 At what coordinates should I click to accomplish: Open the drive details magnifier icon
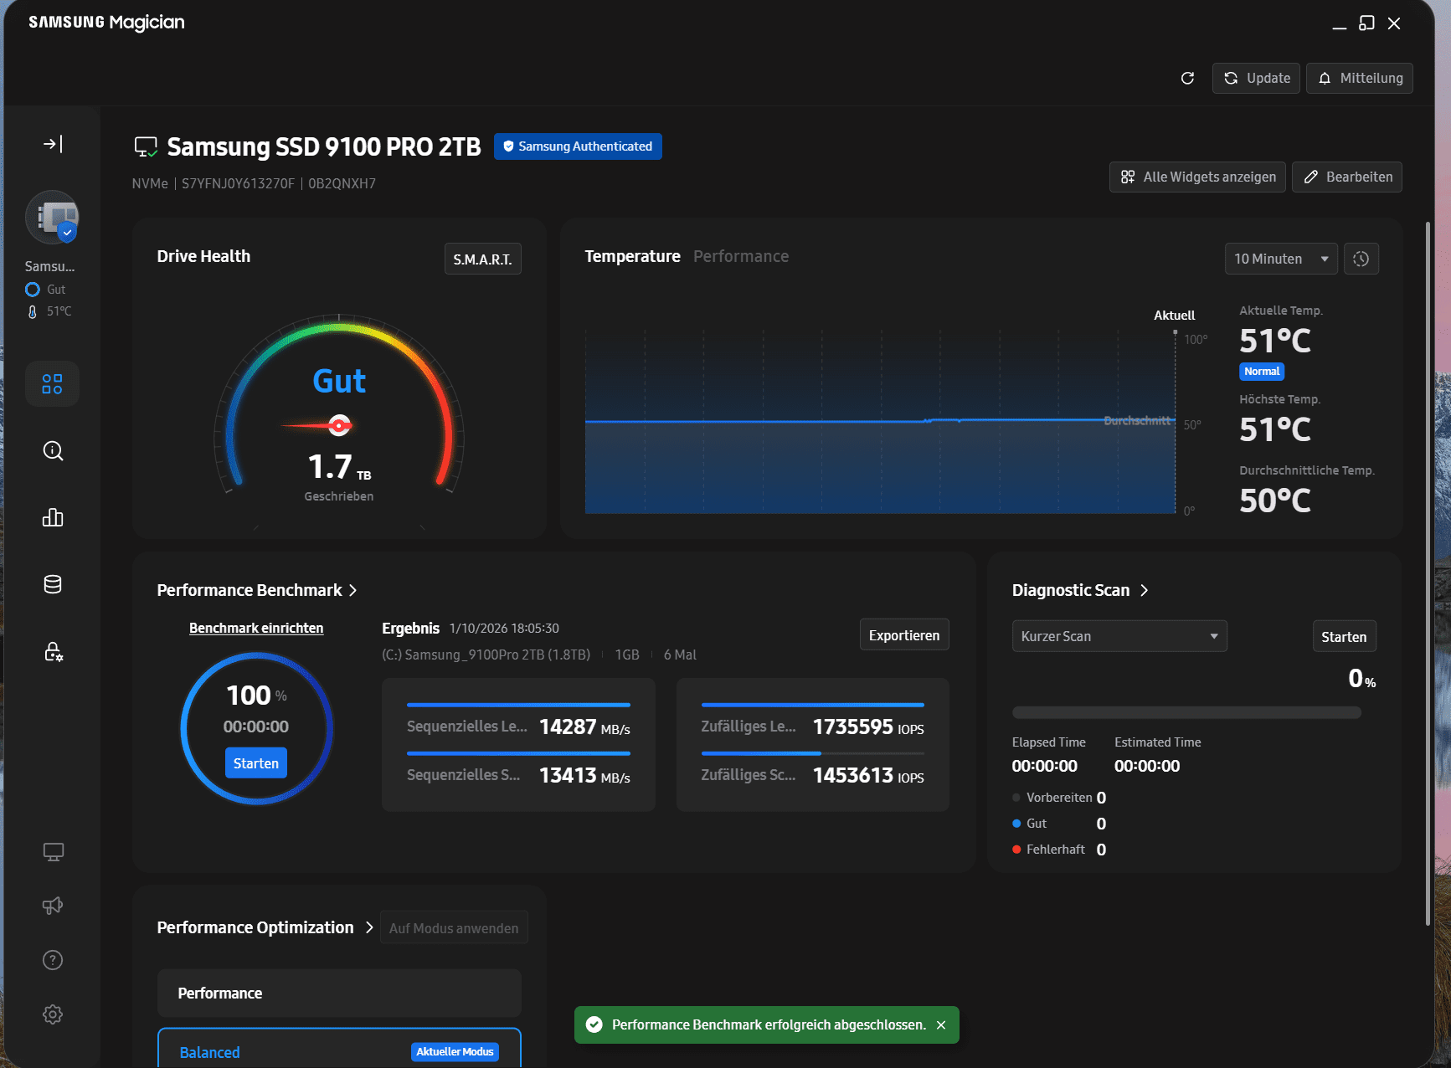(53, 451)
